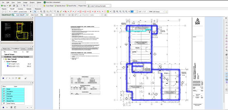Open the Master menu
The width and height of the screenshot is (228, 110).
(39, 3)
